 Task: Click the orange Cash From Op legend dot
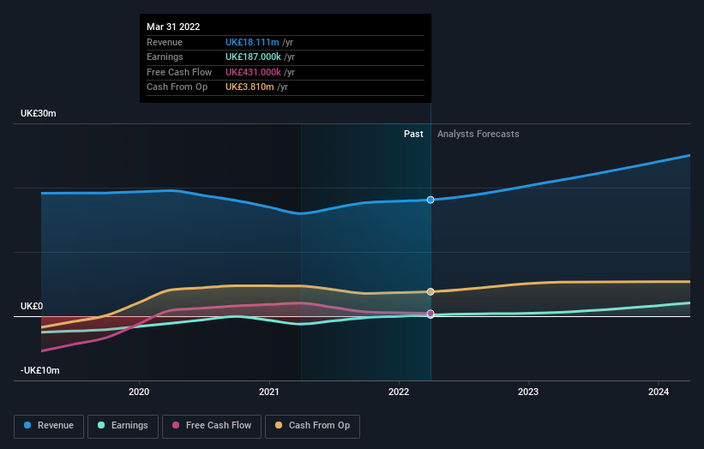[x=279, y=425]
